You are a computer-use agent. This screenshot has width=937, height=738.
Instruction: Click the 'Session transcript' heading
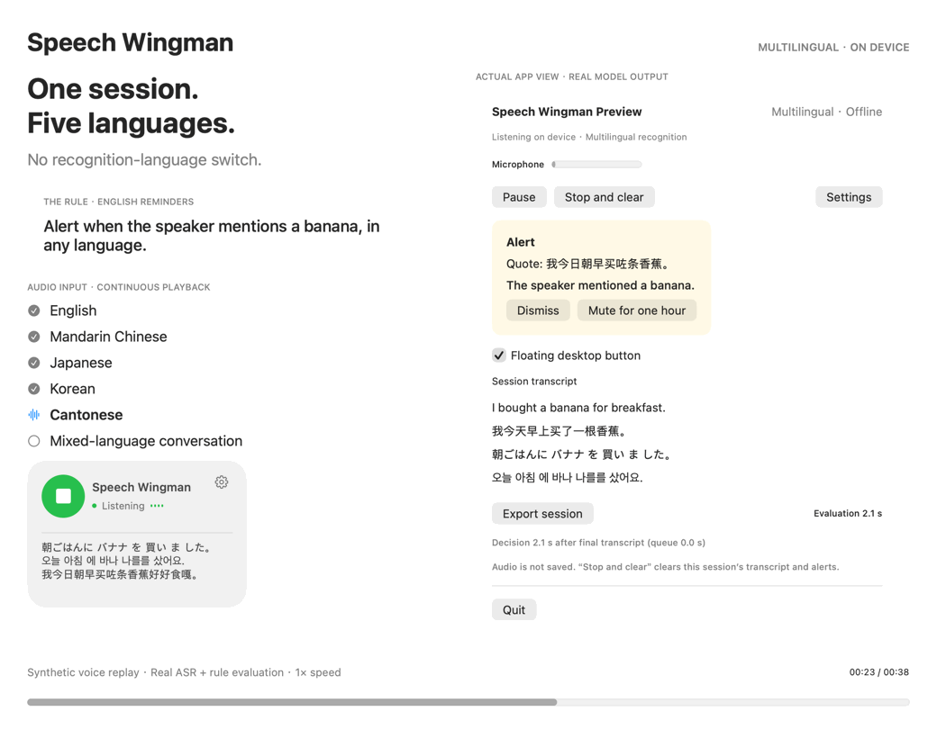[x=534, y=381]
